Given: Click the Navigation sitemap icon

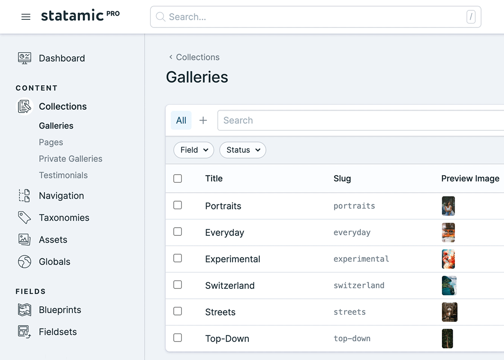Looking at the screenshot, I should (25, 195).
